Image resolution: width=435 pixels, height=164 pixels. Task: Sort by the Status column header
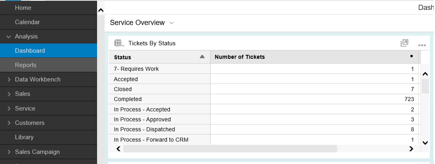[x=159, y=57]
